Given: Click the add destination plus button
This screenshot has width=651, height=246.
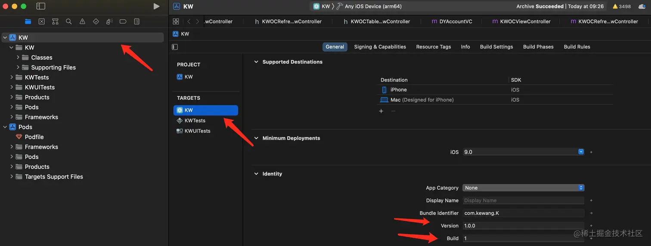Looking at the screenshot, I should point(381,111).
